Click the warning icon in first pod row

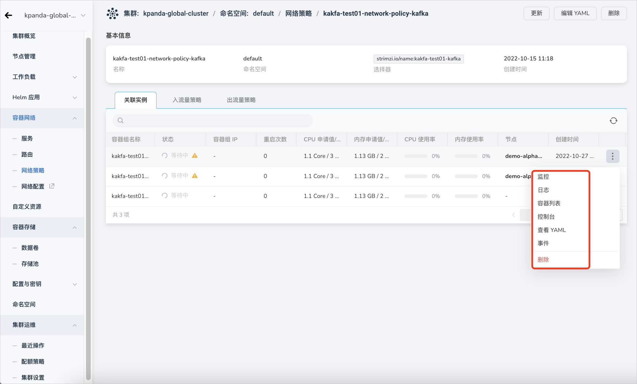195,156
